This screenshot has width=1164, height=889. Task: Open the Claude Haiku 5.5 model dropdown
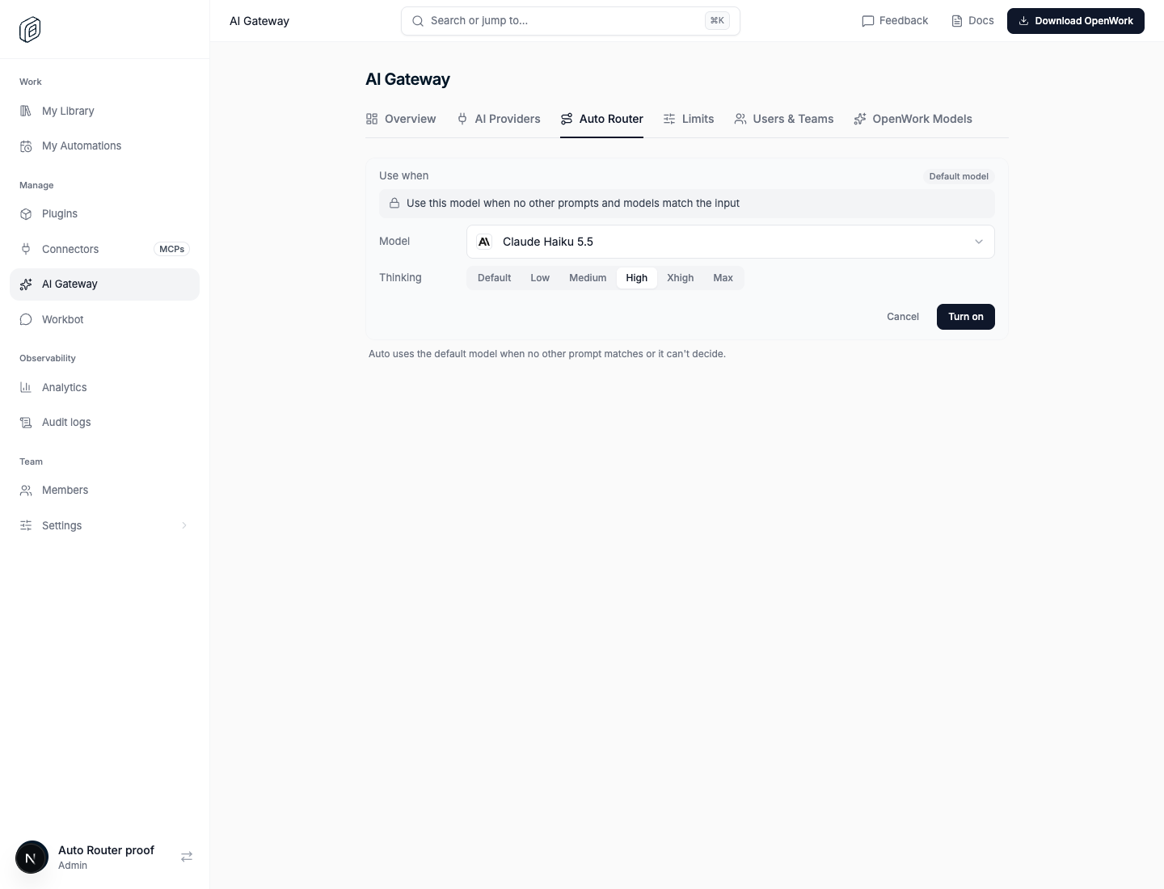coord(731,242)
